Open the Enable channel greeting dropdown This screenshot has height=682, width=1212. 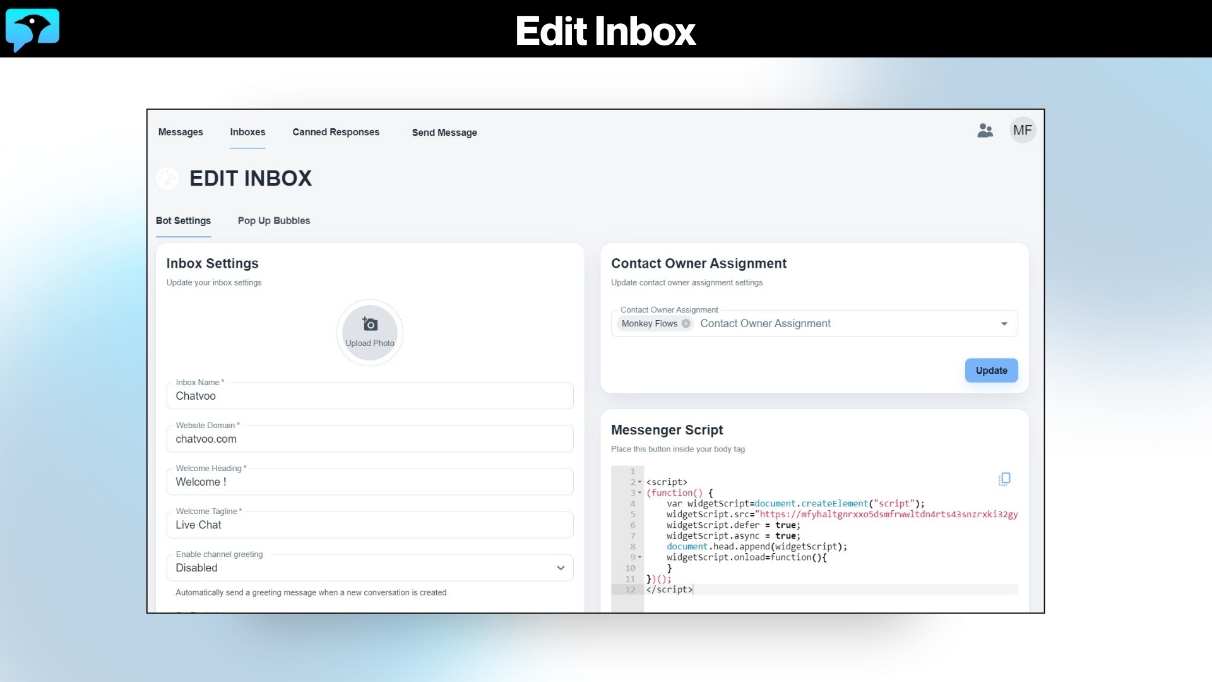click(x=559, y=568)
